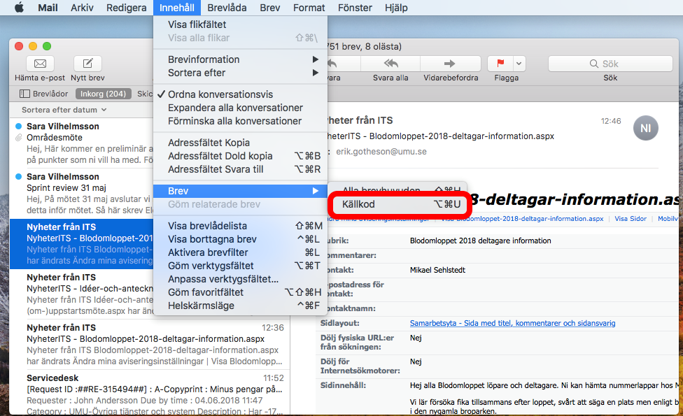Click the email address erik.gotheson@umu.se
Viewport: 683px width, 416px height.
click(x=381, y=152)
